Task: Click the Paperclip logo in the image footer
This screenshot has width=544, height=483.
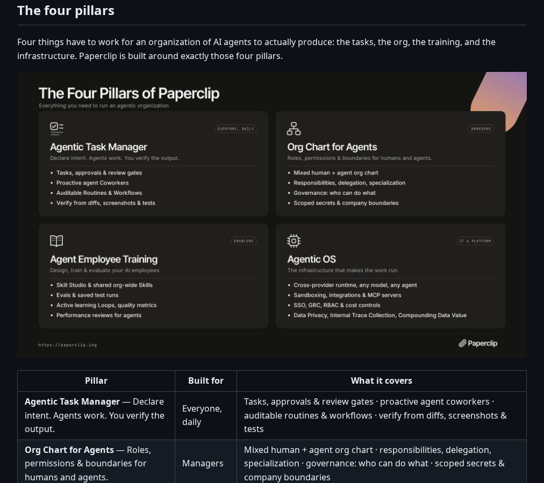Action: coord(478,343)
